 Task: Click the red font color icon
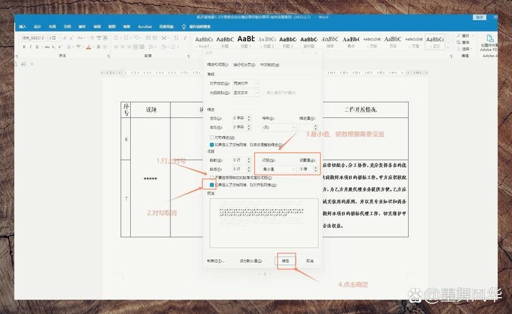pos(89,47)
